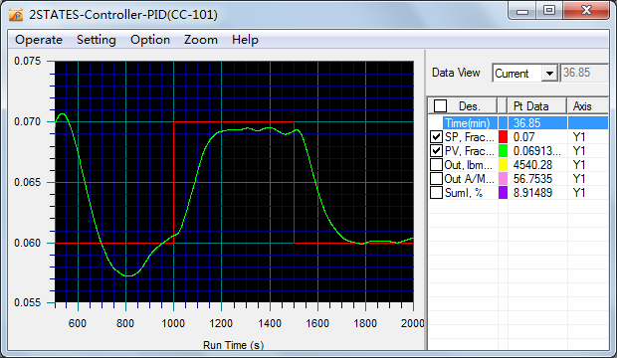Open the Option menu
The width and height of the screenshot is (617, 358).
coord(150,40)
